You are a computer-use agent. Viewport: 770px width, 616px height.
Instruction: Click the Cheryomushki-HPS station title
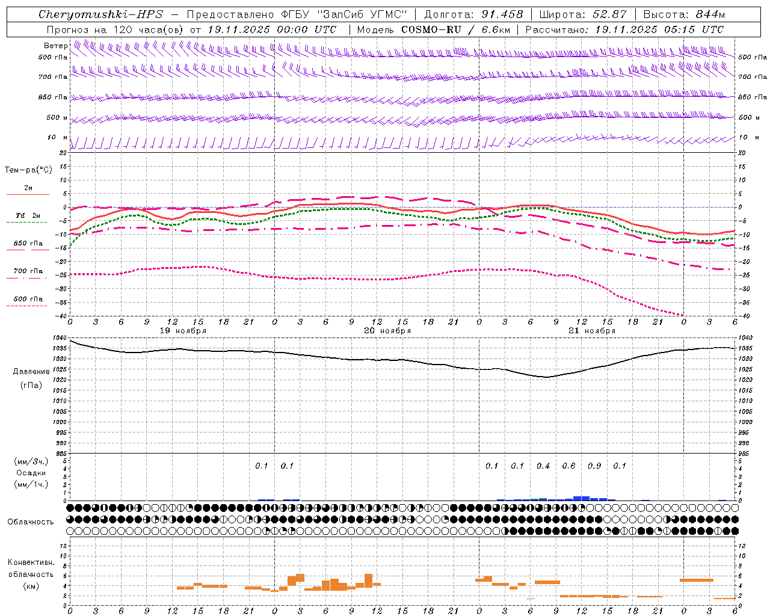pos(100,14)
